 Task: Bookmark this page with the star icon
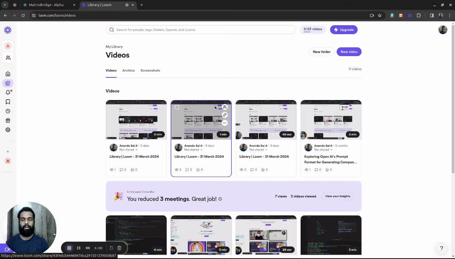[x=379, y=15]
